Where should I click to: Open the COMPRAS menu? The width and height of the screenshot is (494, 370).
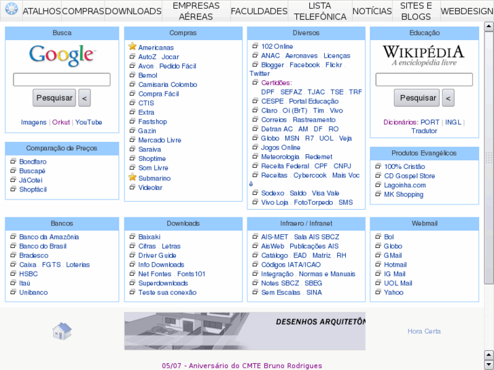(83, 11)
